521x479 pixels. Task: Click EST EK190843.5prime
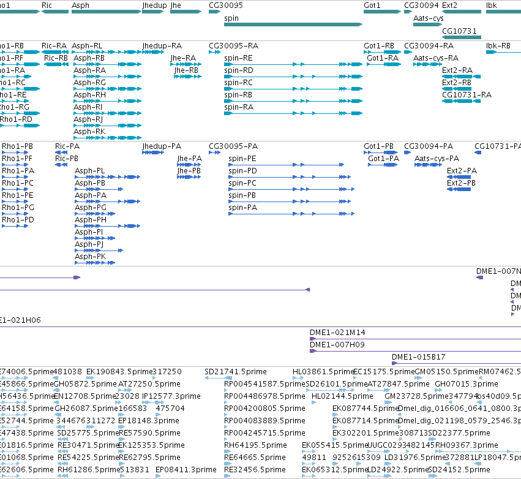pyautogui.click(x=91, y=378)
